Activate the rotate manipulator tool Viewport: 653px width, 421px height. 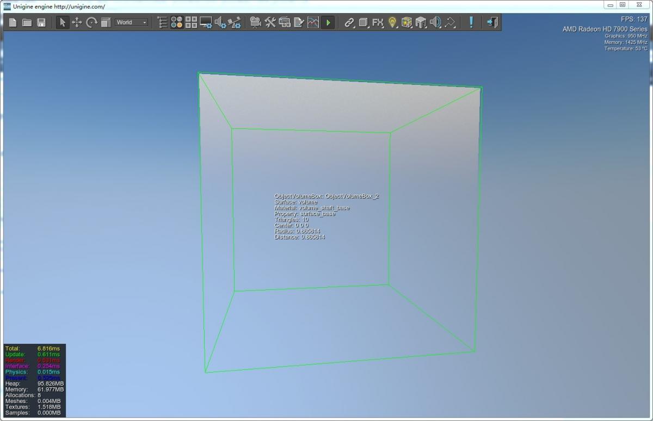click(91, 22)
